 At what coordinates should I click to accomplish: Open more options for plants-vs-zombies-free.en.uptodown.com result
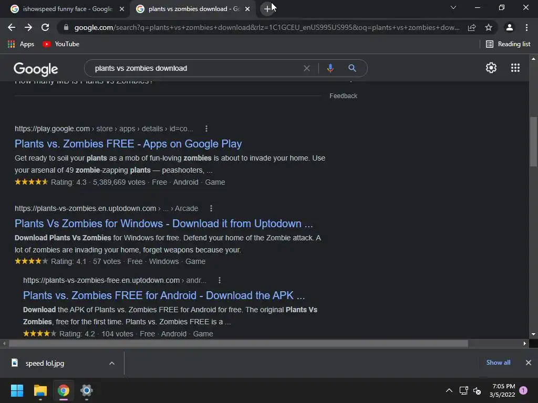point(220,280)
